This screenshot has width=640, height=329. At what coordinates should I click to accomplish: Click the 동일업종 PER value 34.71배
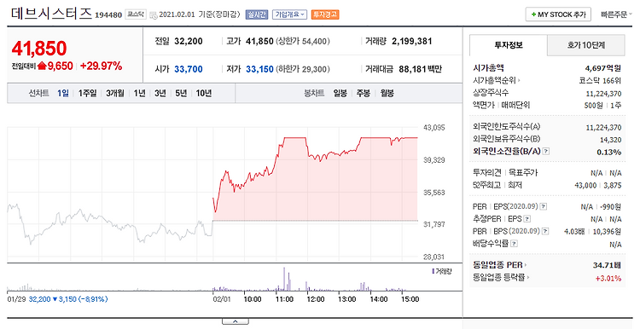click(x=607, y=265)
